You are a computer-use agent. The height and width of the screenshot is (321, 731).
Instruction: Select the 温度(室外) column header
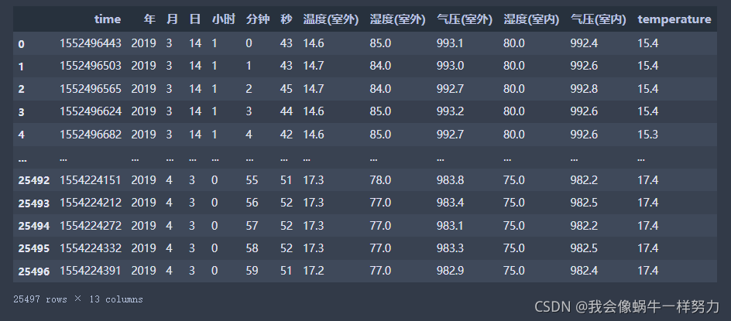[x=331, y=19]
